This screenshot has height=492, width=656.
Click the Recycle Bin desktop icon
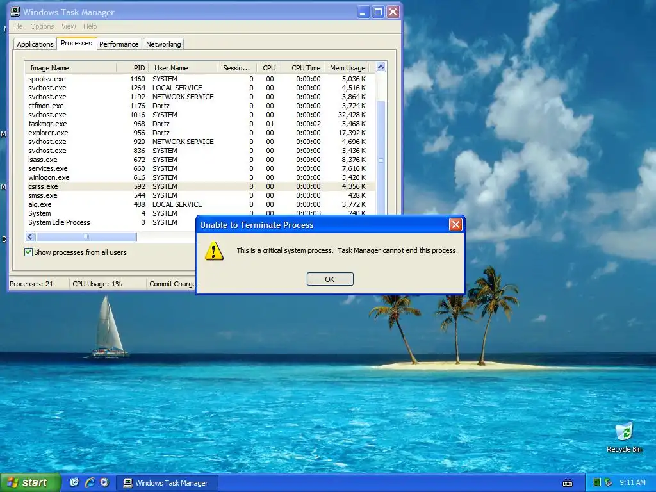pos(624,437)
